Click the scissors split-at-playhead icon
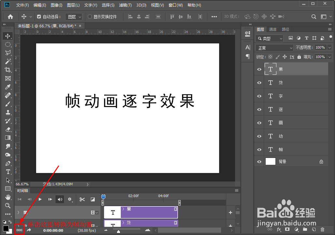Screen dimensions: 335x235 (82, 199)
